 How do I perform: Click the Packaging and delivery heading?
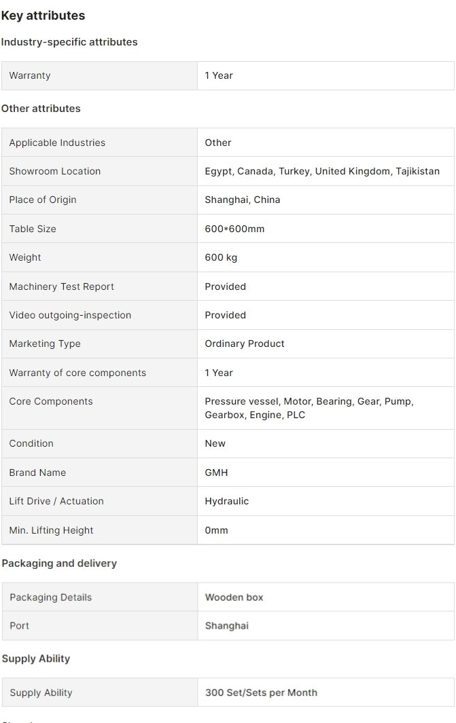[x=59, y=563]
